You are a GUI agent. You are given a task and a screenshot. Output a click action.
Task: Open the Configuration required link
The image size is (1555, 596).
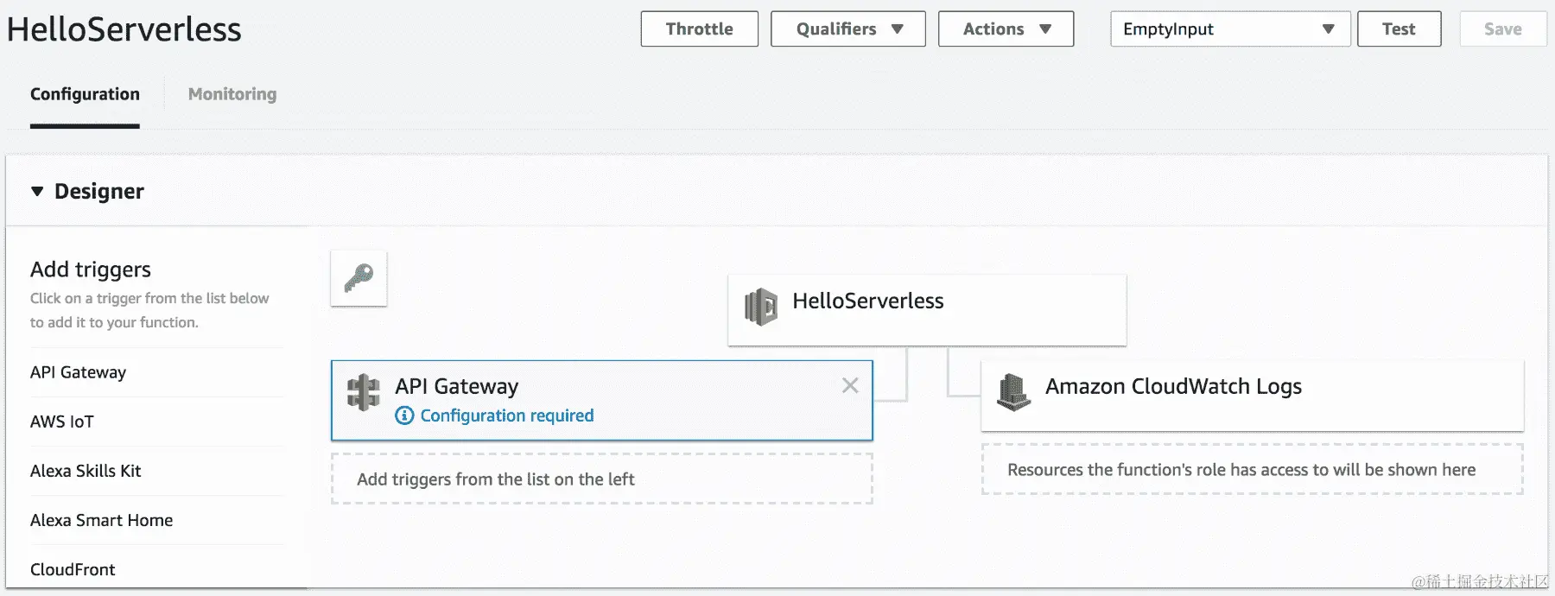coord(507,415)
